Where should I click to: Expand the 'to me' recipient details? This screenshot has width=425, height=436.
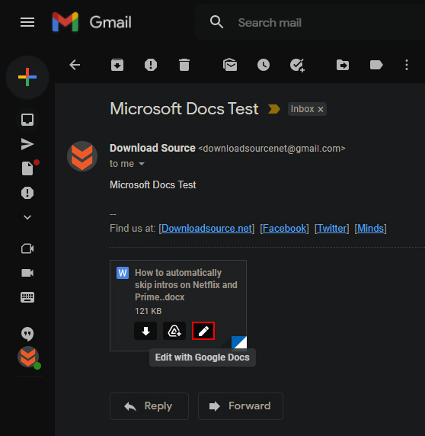pyautogui.click(x=142, y=164)
